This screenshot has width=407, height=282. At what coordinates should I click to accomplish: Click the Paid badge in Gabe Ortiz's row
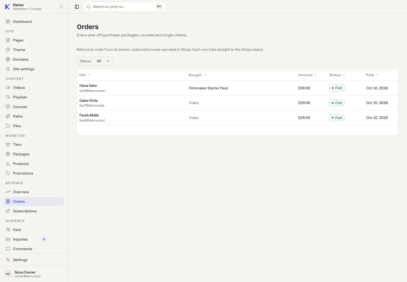[337, 103]
